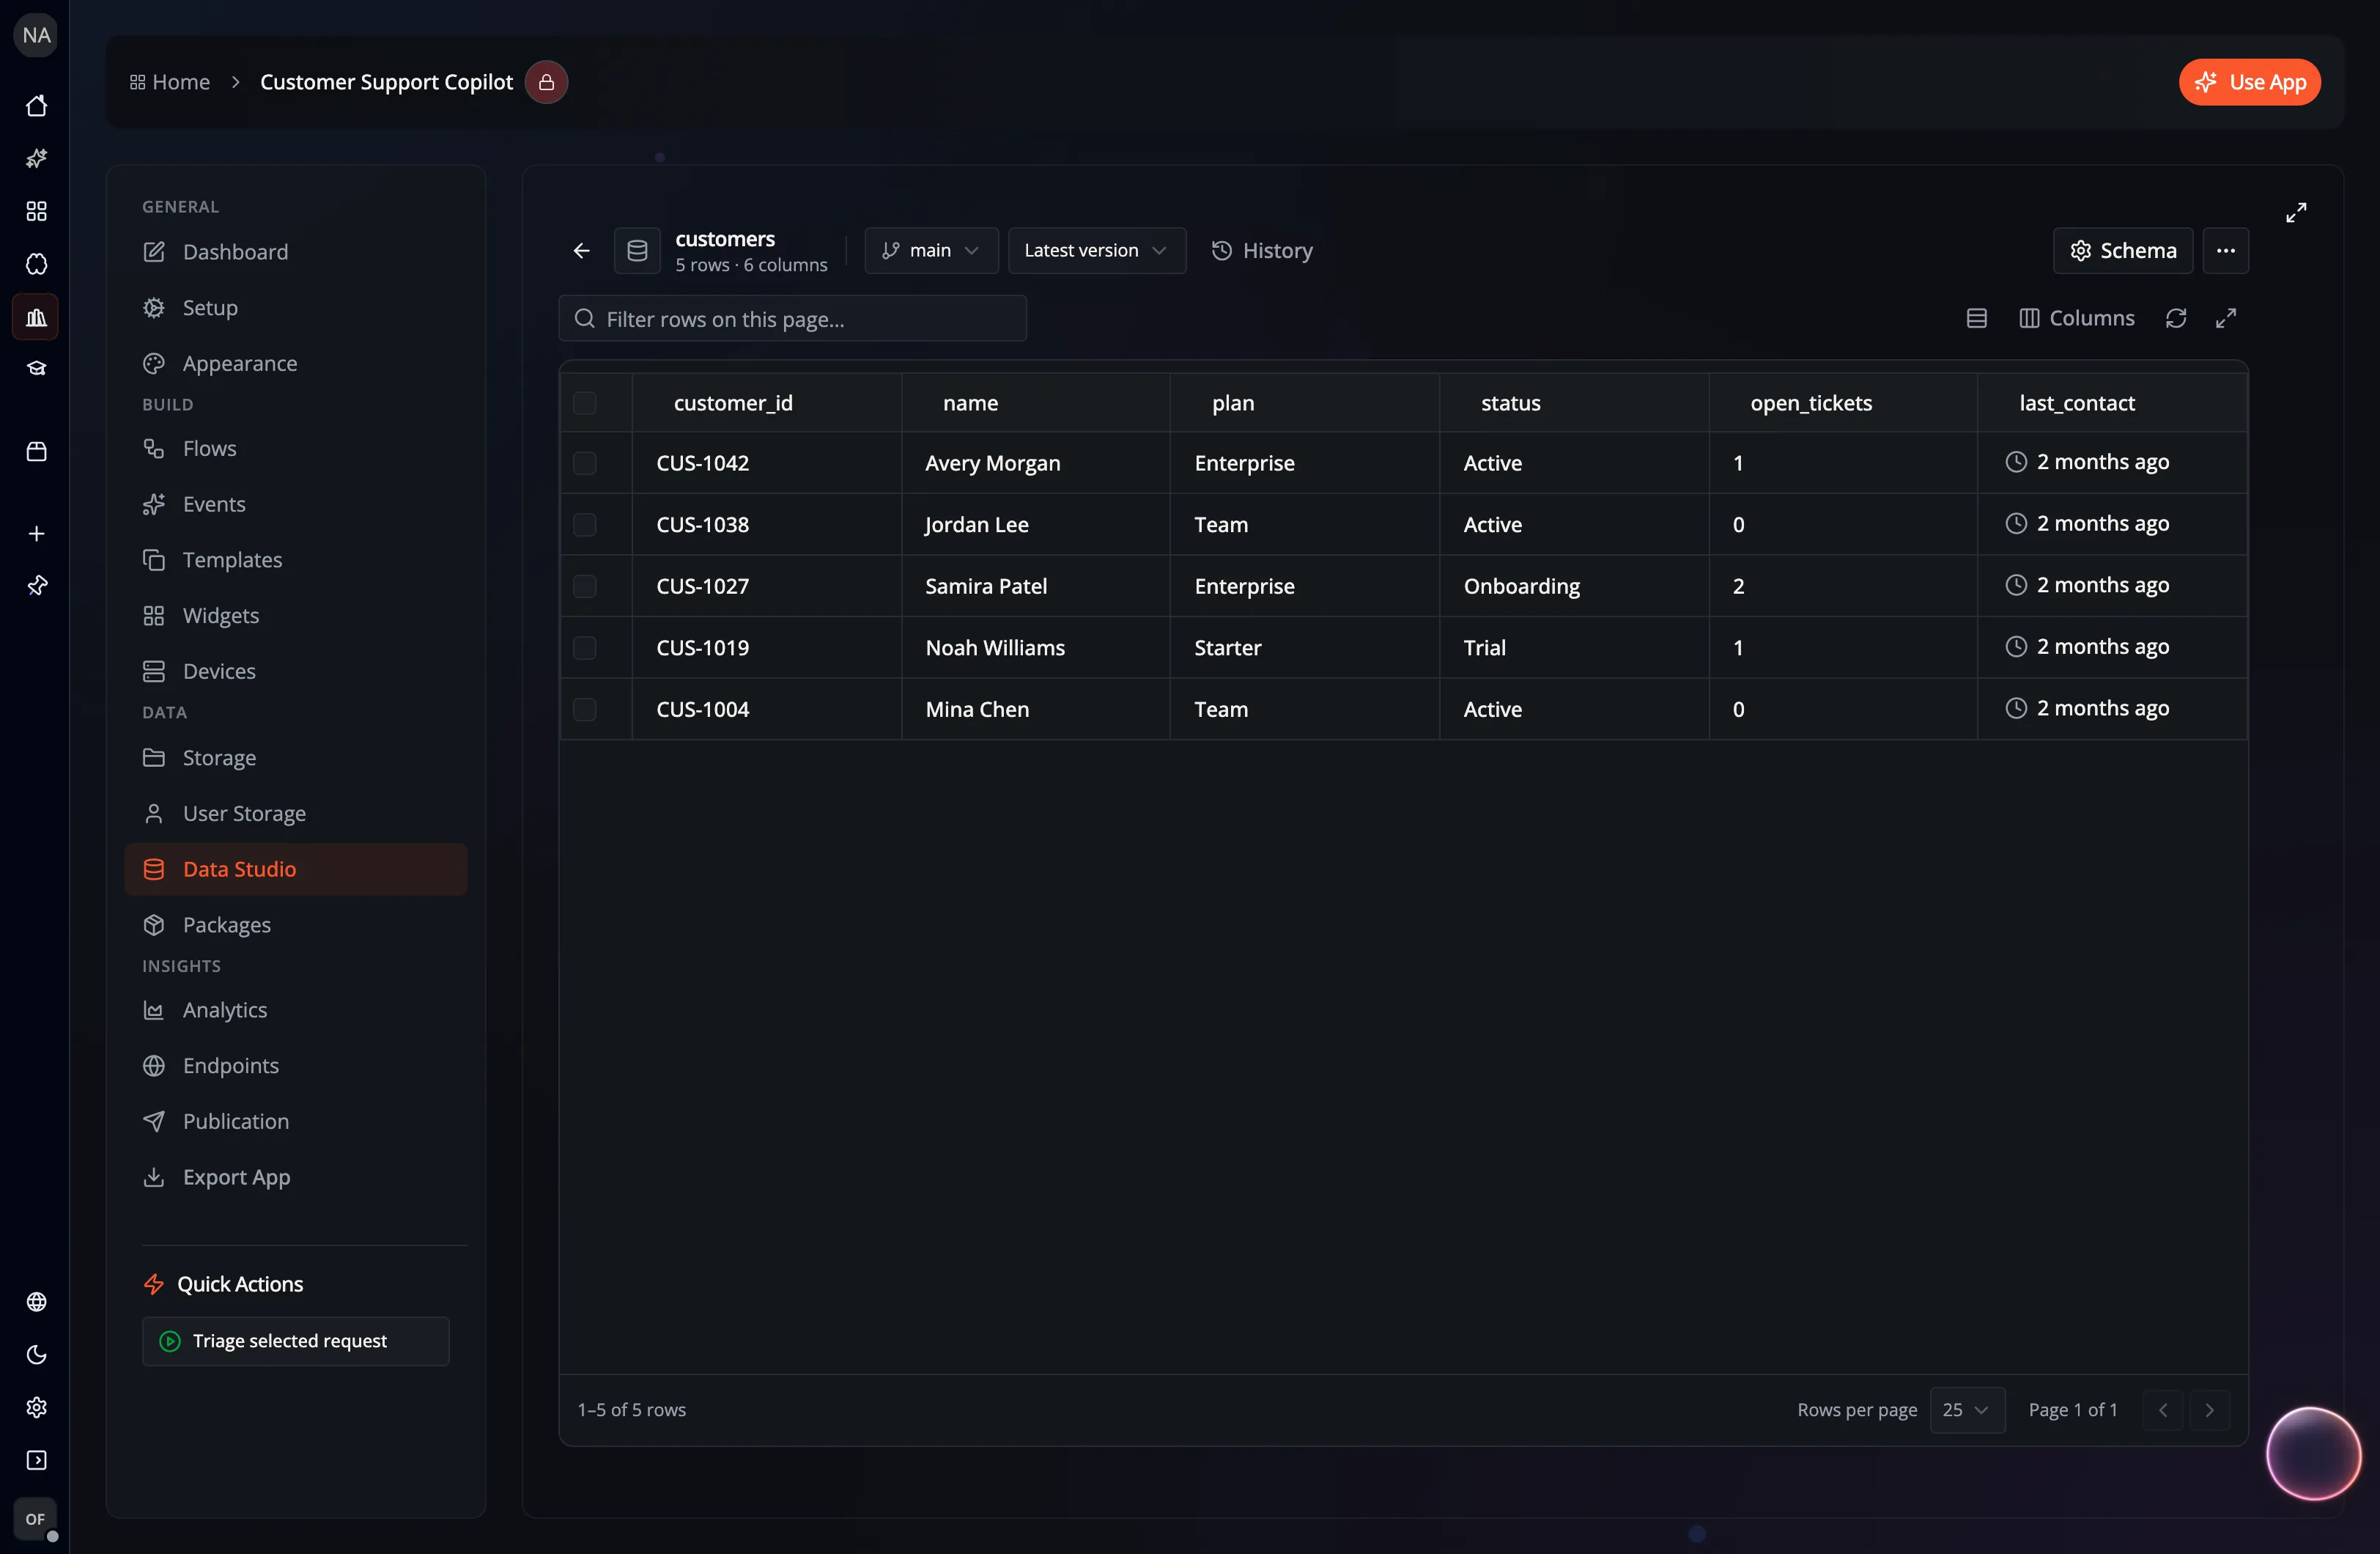2380x1554 pixels.
Task: Select the CUS-1004 row checkbox
Action: 585,710
